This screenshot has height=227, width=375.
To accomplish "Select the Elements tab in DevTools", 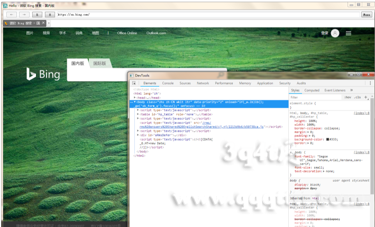I will click(150, 83).
